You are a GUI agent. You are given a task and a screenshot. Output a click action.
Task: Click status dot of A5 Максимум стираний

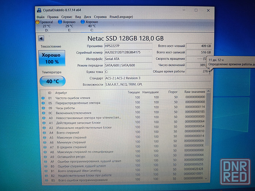pyautogui.click(x=45, y=137)
